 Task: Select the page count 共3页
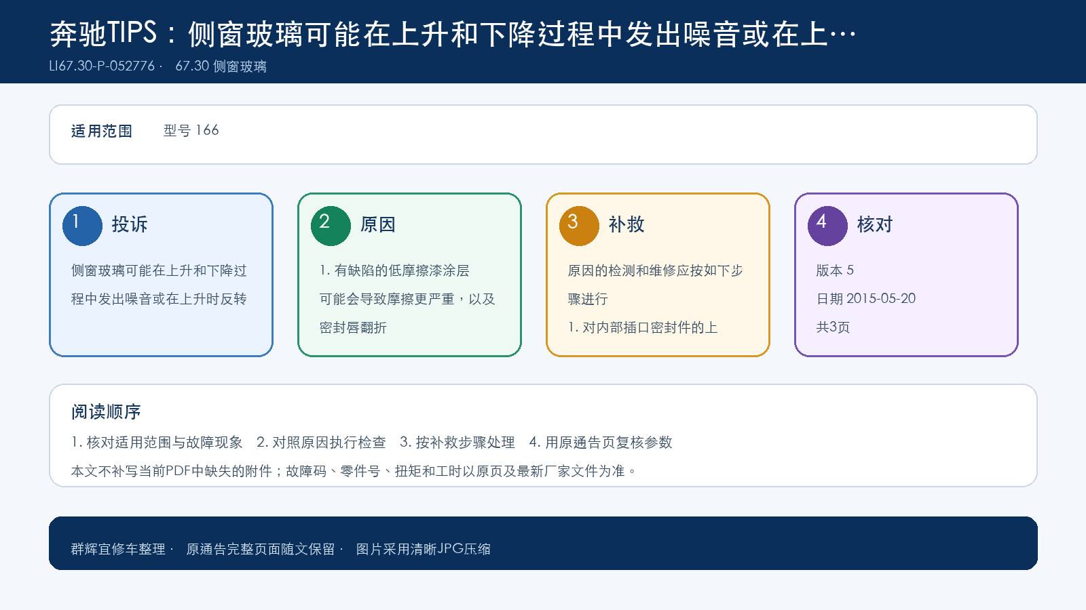833,327
